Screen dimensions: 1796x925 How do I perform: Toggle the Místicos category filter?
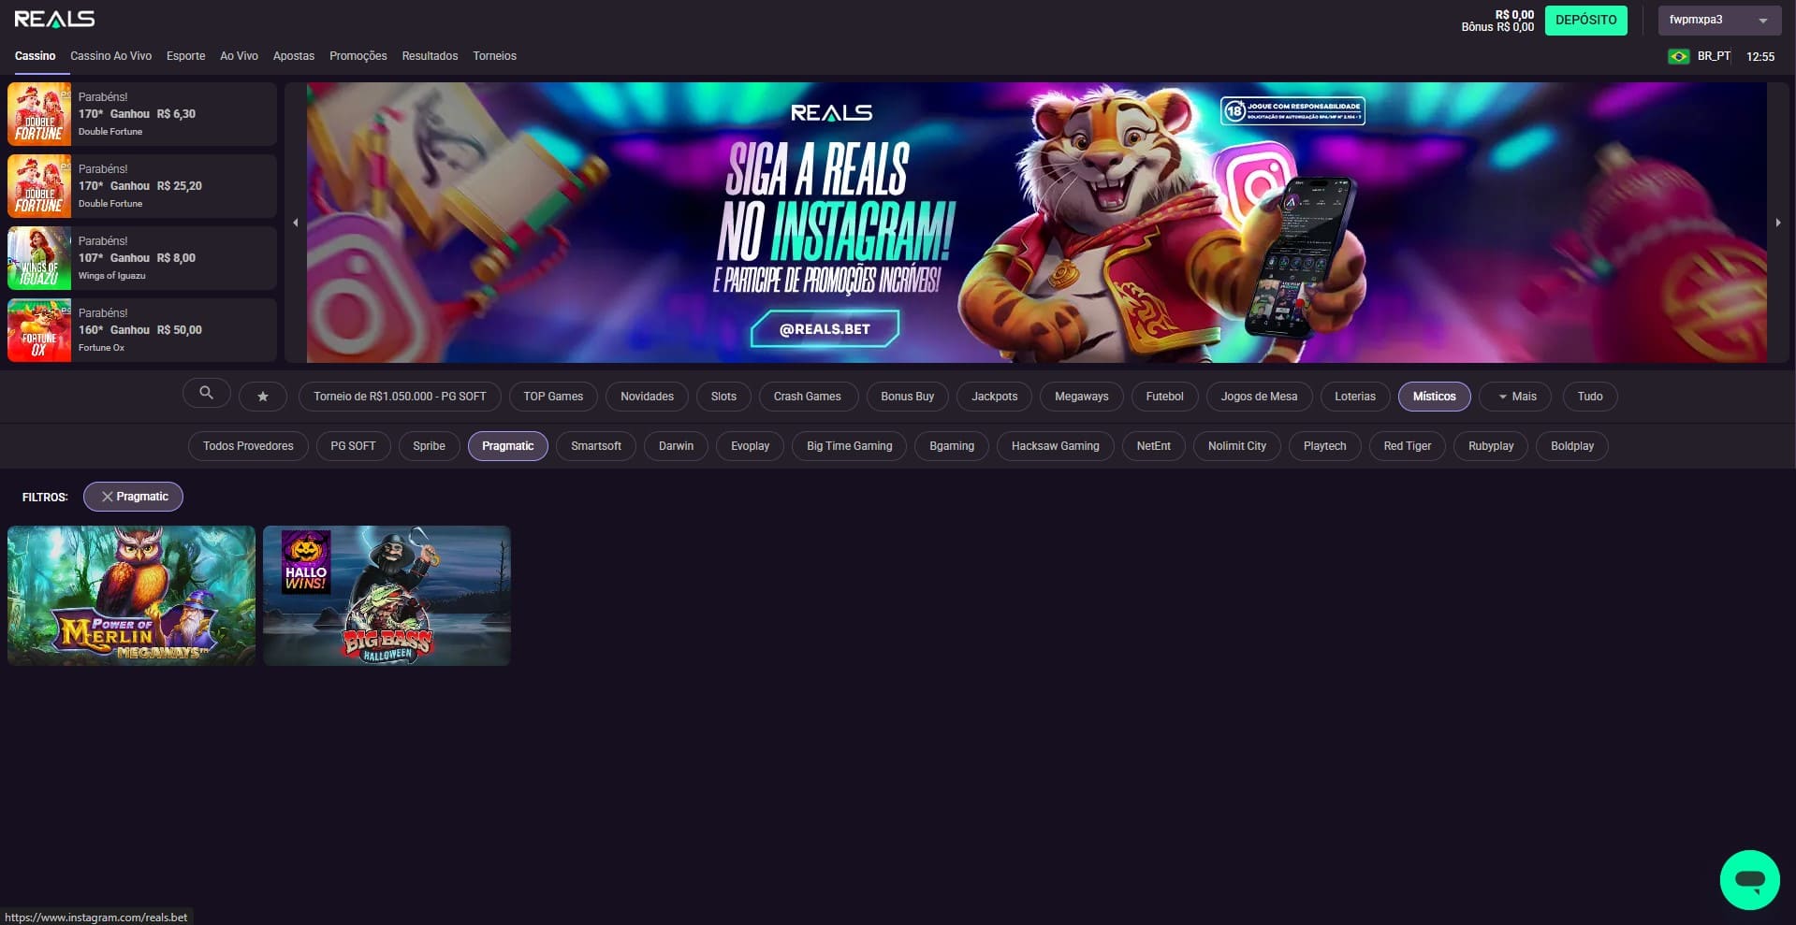[x=1434, y=397]
